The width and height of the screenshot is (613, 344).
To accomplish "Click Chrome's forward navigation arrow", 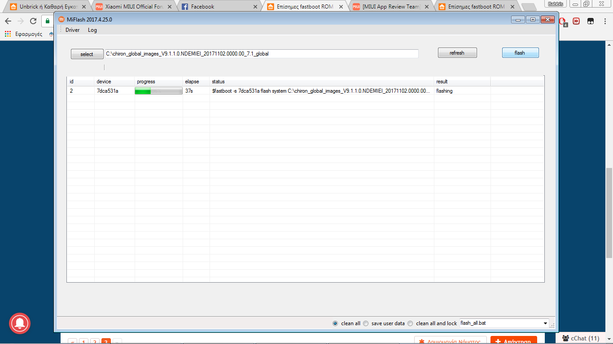I will coord(21,21).
